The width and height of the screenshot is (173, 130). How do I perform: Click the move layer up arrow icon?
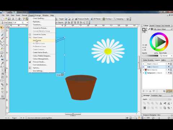tap(150, 91)
